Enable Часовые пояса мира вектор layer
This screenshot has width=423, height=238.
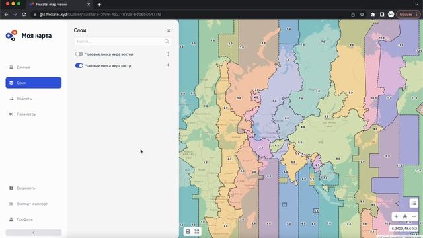[x=79, y=54]
